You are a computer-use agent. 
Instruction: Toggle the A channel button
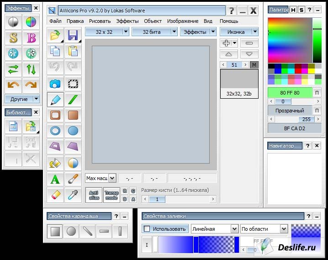tap(133, 199)
